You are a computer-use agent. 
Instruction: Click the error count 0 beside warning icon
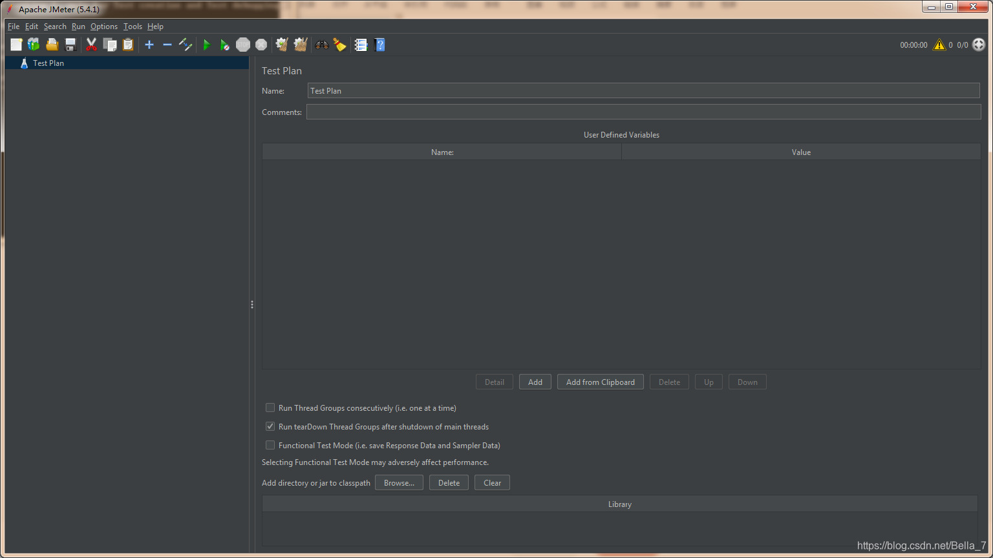[x=950, y=45]
